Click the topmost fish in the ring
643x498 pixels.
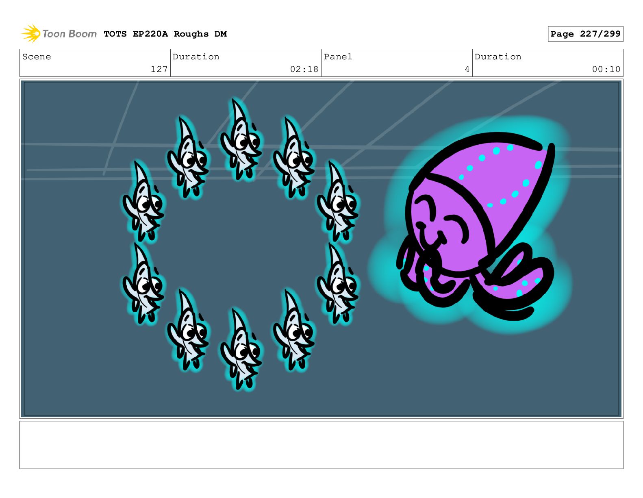241,139
